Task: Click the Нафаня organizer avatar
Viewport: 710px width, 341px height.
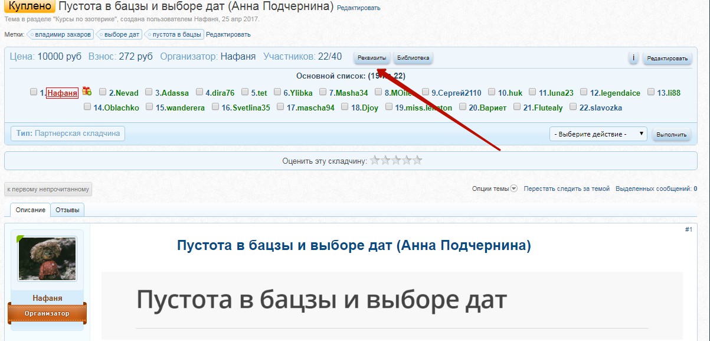Action: pyautogui.click(x=46, y=259)
